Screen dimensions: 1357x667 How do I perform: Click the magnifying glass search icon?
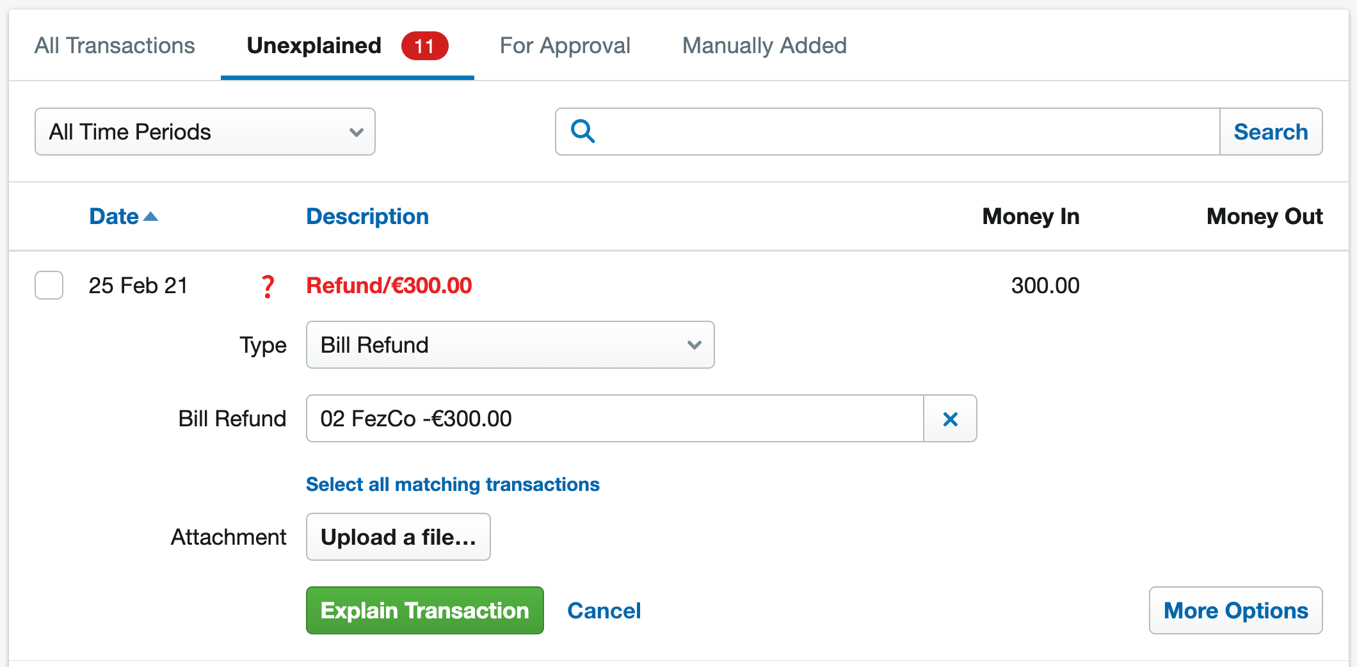[x=582, y=131]
